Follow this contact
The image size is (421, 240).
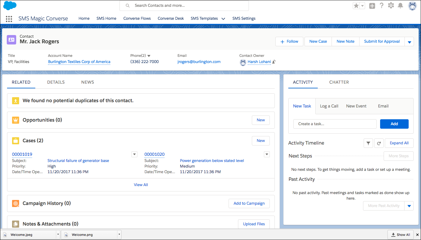tap(290, 42)
